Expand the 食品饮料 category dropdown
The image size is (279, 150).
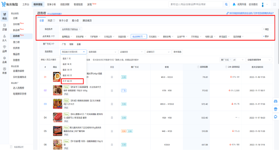coord(139,37)
